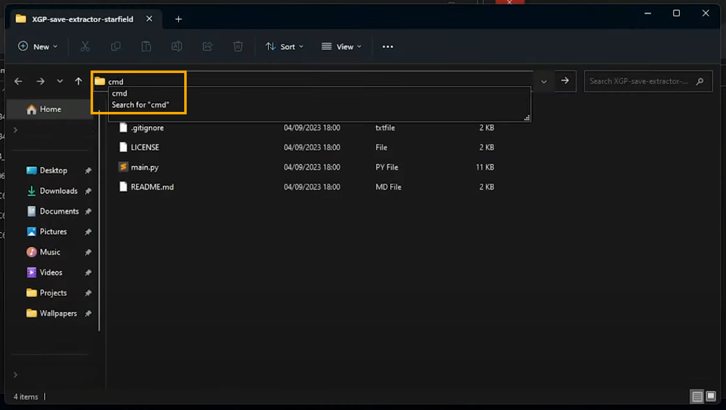
Task: Click the Rename icon in toolbar
Action: click(177, 46)
